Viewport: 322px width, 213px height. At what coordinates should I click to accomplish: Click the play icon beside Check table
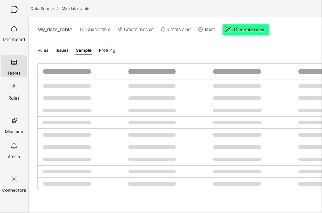[x=82, y=30]
